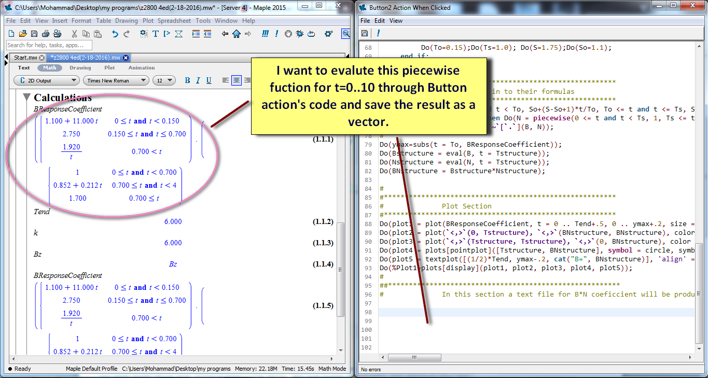Open the Tools menu
The image size is (708, 378).
pos(203,21)
